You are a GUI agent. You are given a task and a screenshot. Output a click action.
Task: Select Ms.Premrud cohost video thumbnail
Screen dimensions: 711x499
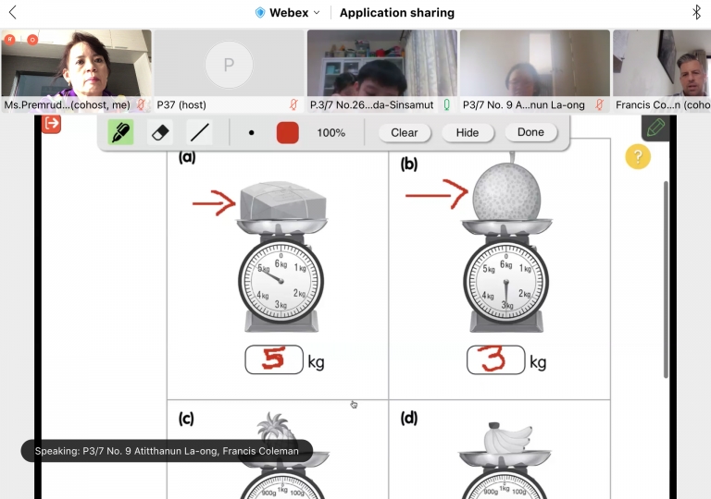coord(76,70)
